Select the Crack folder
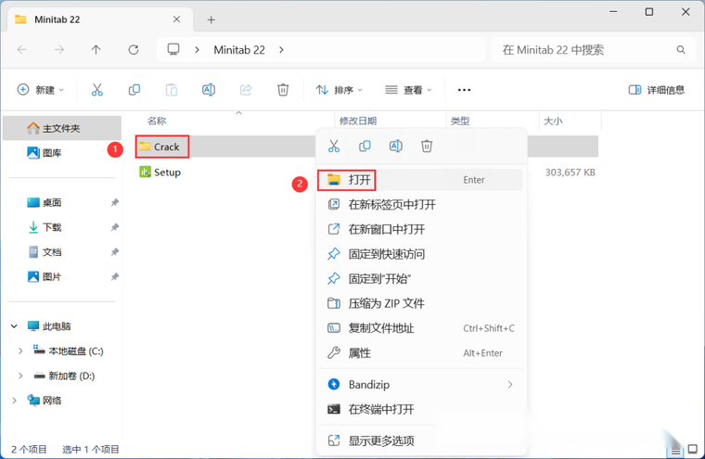The image size is (705, 459). tap(161, 147)
